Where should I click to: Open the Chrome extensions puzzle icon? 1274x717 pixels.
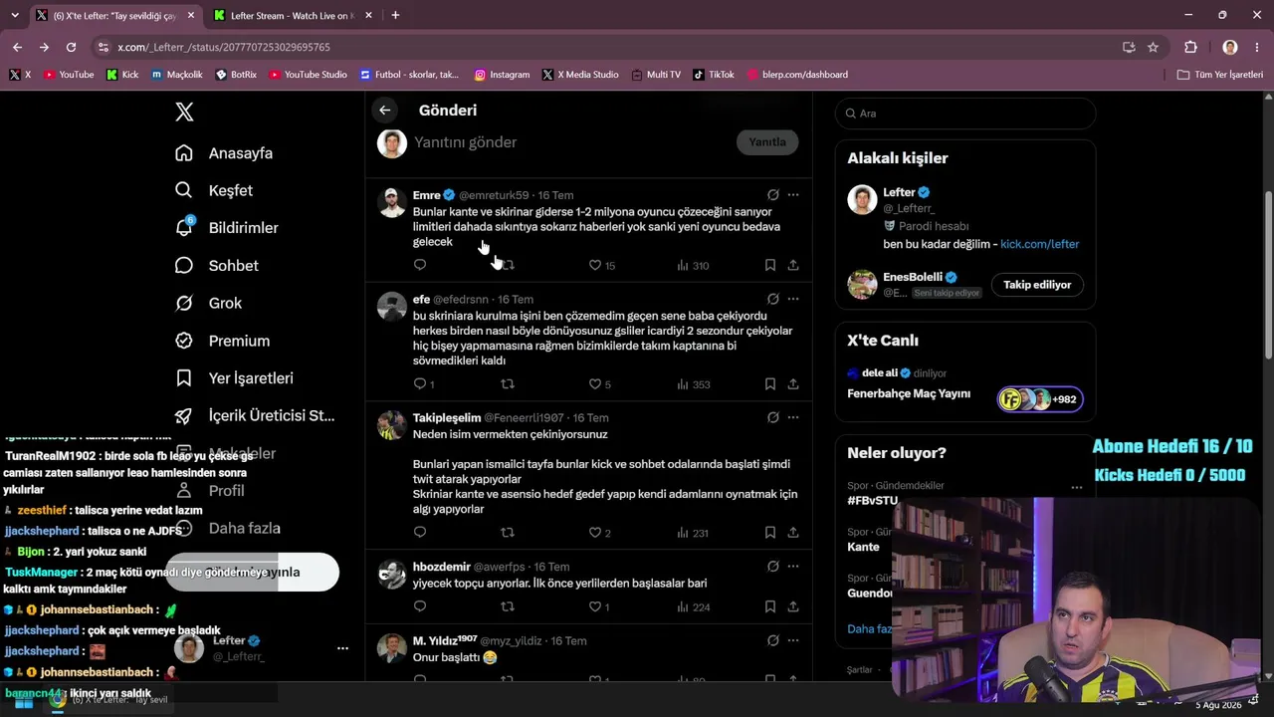coord(1190,47)
